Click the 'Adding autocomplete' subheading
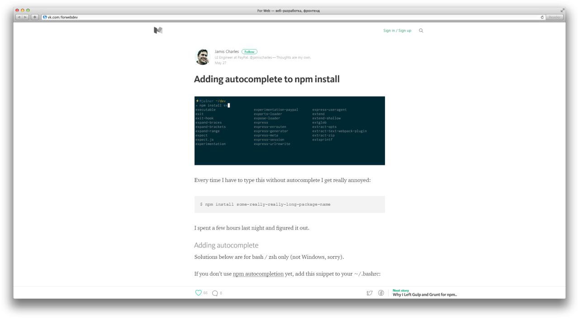Screen dimensions: 579x318 (x=226, y=245)
